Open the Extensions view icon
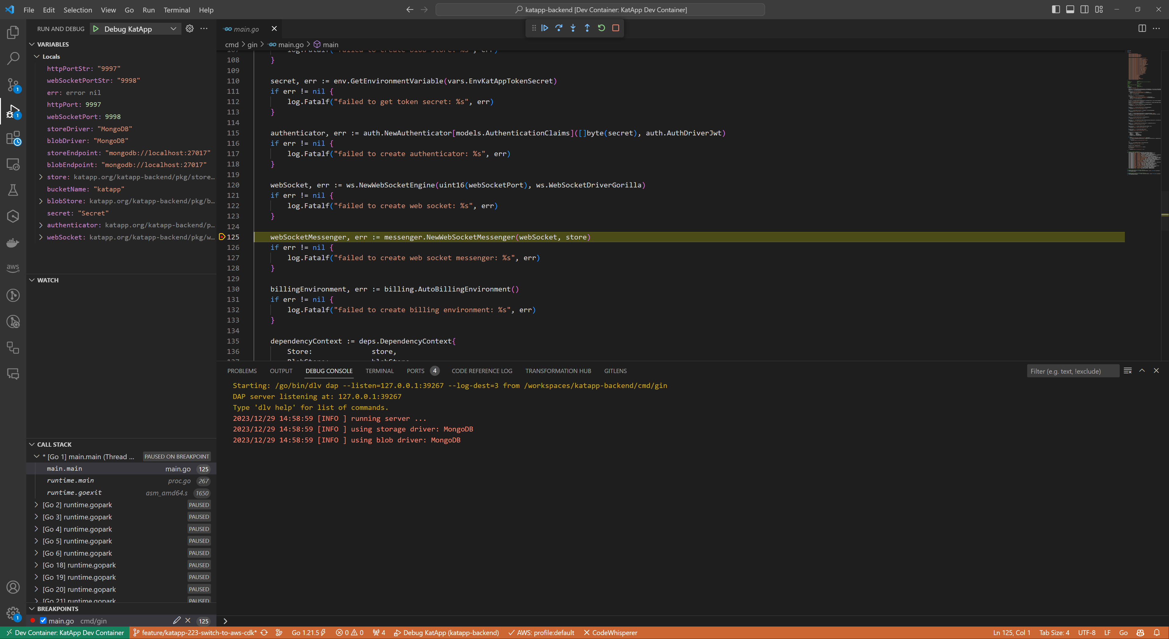This screenshot has width=1169, height=639. point(13,138)
